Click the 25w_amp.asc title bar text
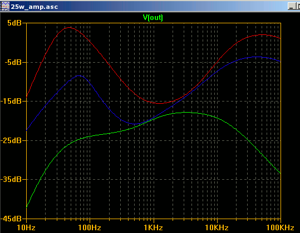 click(35, 7)
